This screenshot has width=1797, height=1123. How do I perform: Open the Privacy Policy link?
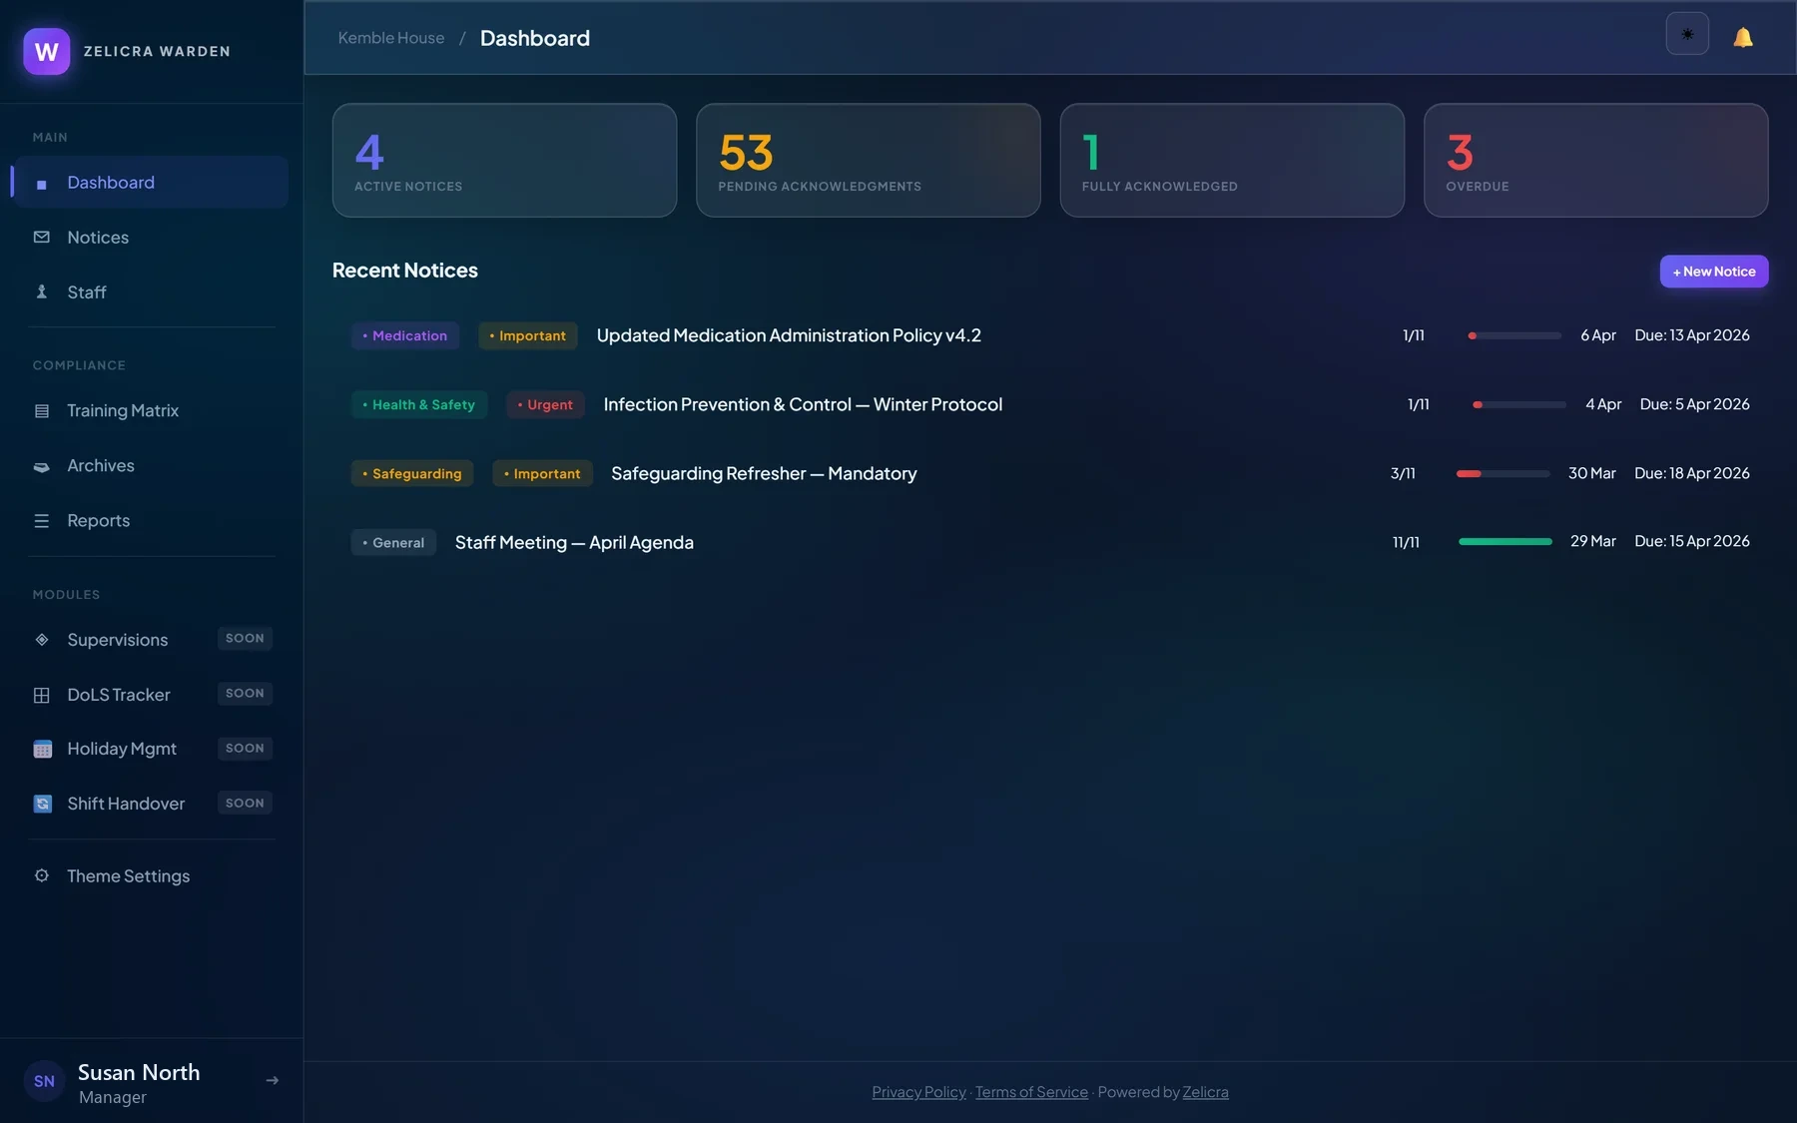[x=918, y=1092]
